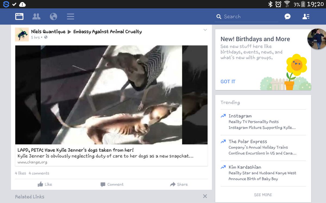
Task: Comment on the post
Action: click(112, 184)
